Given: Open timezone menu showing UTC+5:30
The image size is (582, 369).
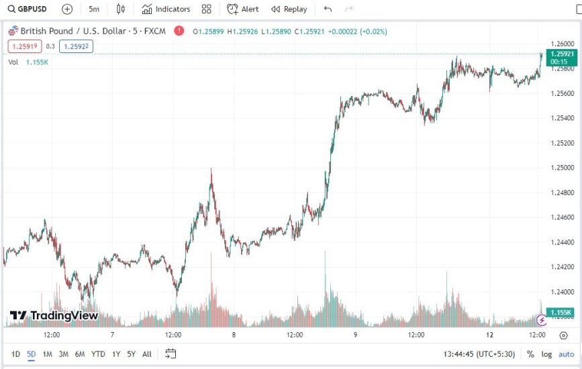Looking at the screenshot, I should (480, 354).
